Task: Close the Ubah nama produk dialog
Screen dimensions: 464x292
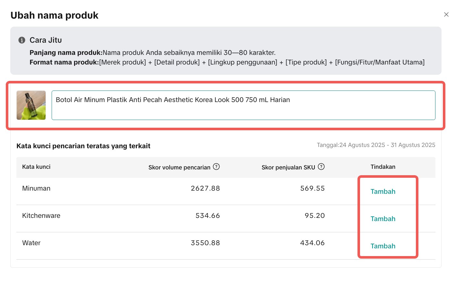Action: [x=446, y=14]
